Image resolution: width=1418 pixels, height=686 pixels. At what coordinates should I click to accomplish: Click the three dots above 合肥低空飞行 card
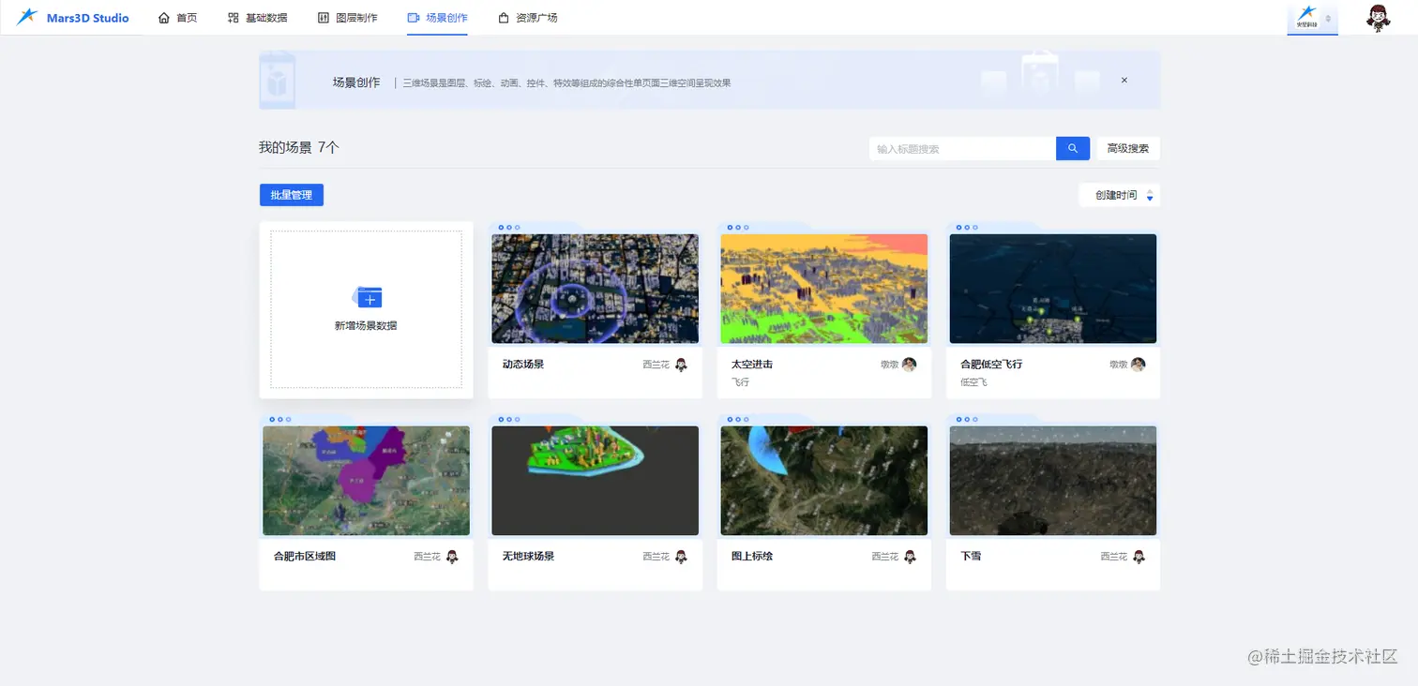tap(967, 227)
